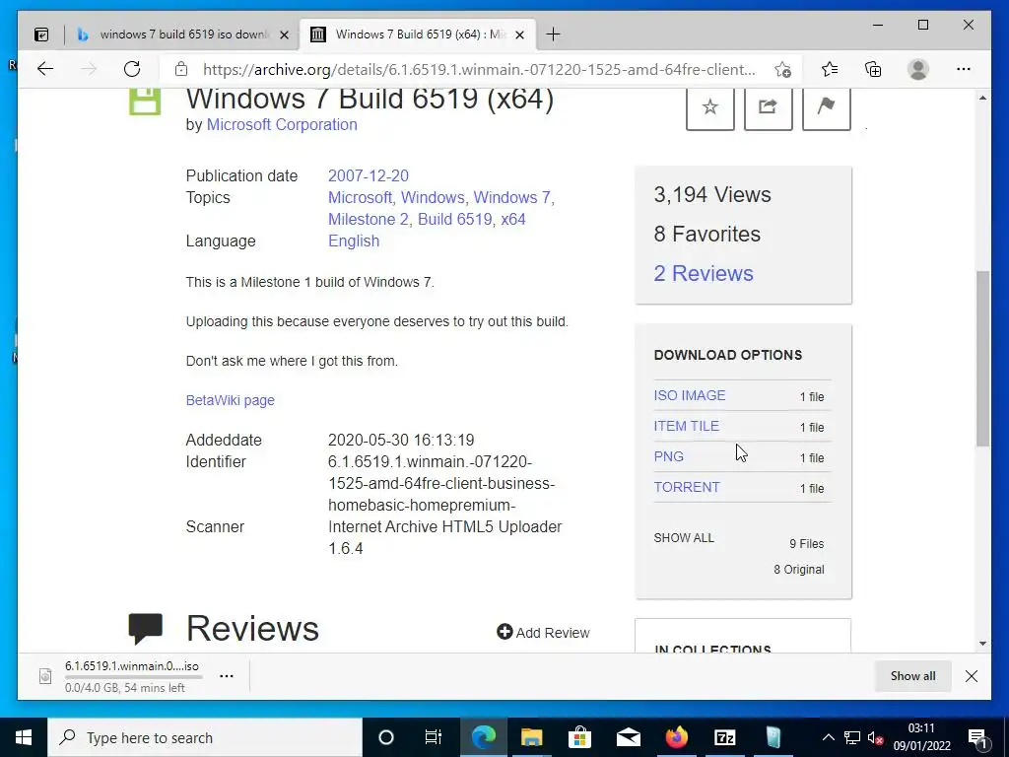Open Microsoft Edge from taskbar
Image resolution: width=1009 pixels, height=757 pixels.
pos(484,737)
